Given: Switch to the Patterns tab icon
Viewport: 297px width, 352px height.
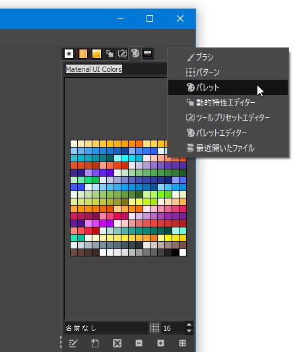Looking at the screenshot, I should pos(82,54).
